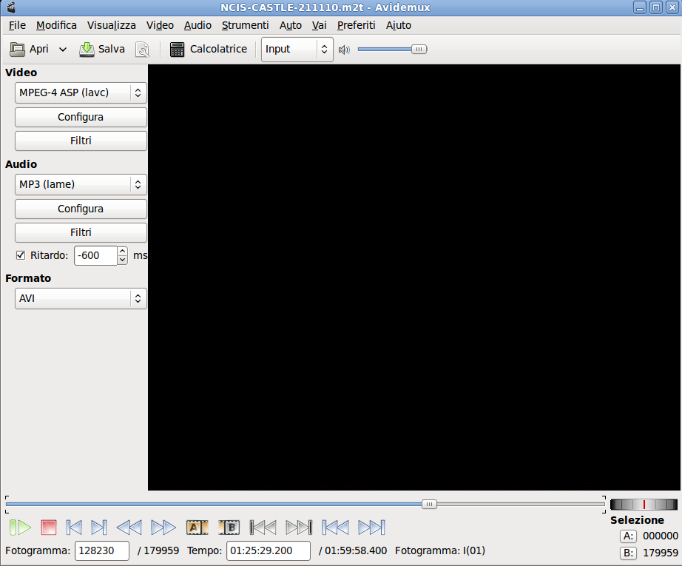The width and height of the screenshot is (682, 566).
Task: Click Filtri under the Video section
Action: 81,141
